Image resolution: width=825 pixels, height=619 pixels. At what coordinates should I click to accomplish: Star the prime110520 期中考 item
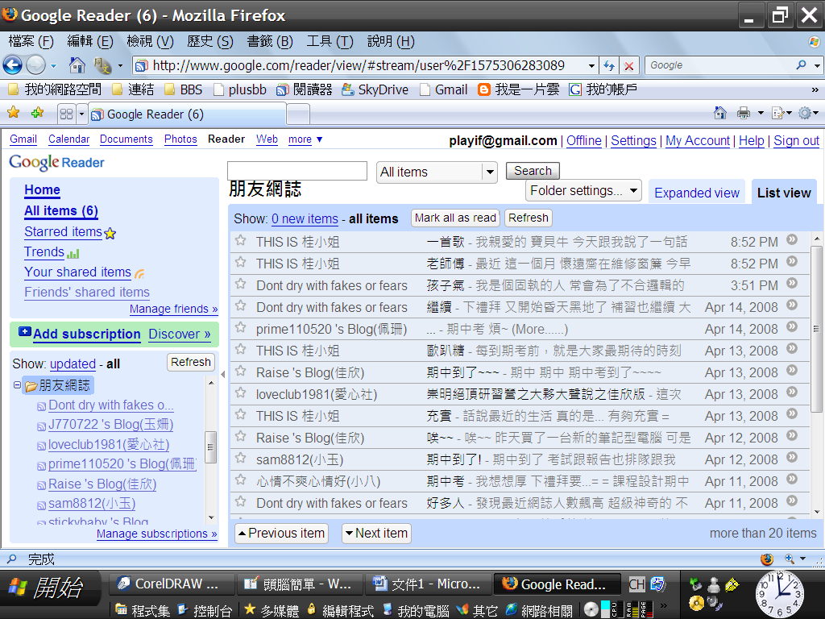click(x=240, y=328)
